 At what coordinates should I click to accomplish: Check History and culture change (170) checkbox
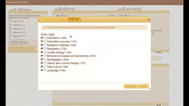(45, 63)
